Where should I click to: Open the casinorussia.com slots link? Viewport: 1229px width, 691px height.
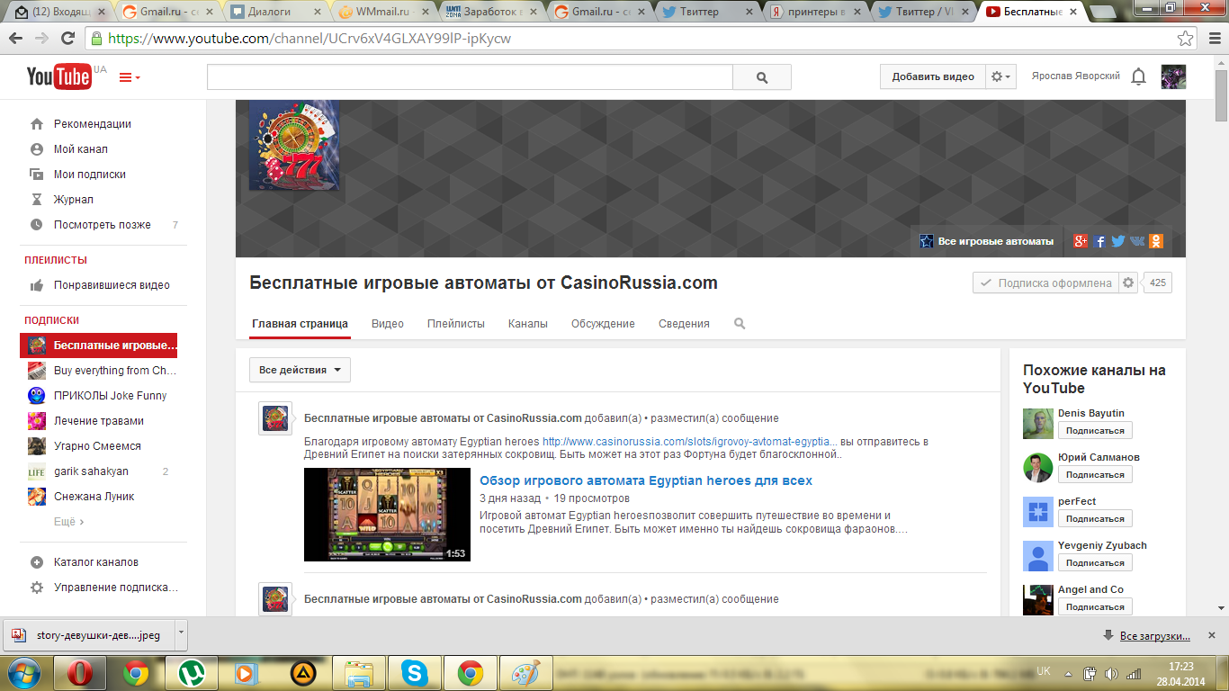coord(689,442)
